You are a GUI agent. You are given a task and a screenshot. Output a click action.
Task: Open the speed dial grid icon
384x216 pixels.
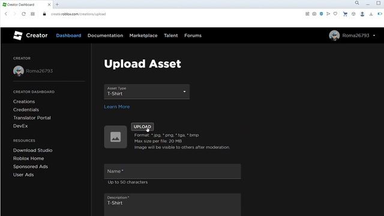click(x=32, y=14)
